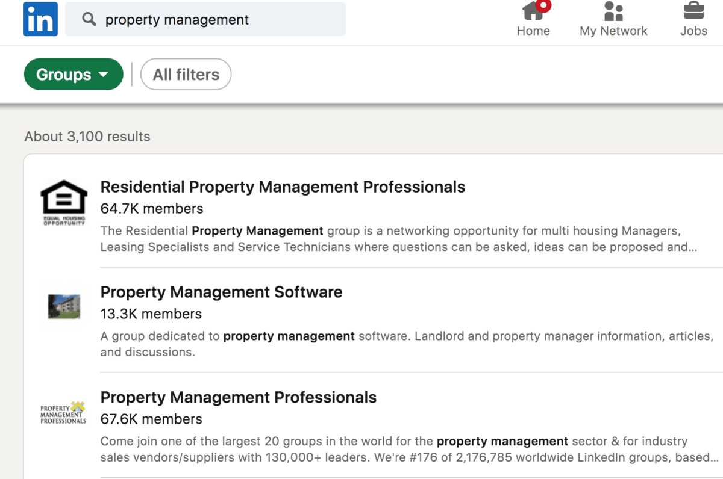Click the 64.7K members text
723x479 pixels.
click(x=152, y=209)
